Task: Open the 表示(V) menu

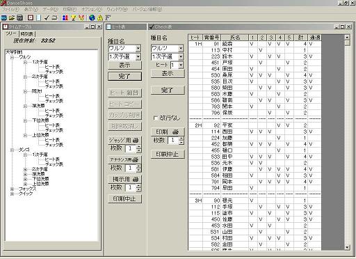Action: pyautogui.click(x=31, y=10)
